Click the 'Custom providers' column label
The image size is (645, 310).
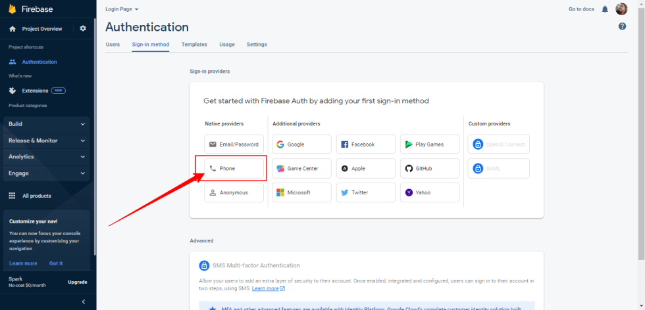pos(489,123)
